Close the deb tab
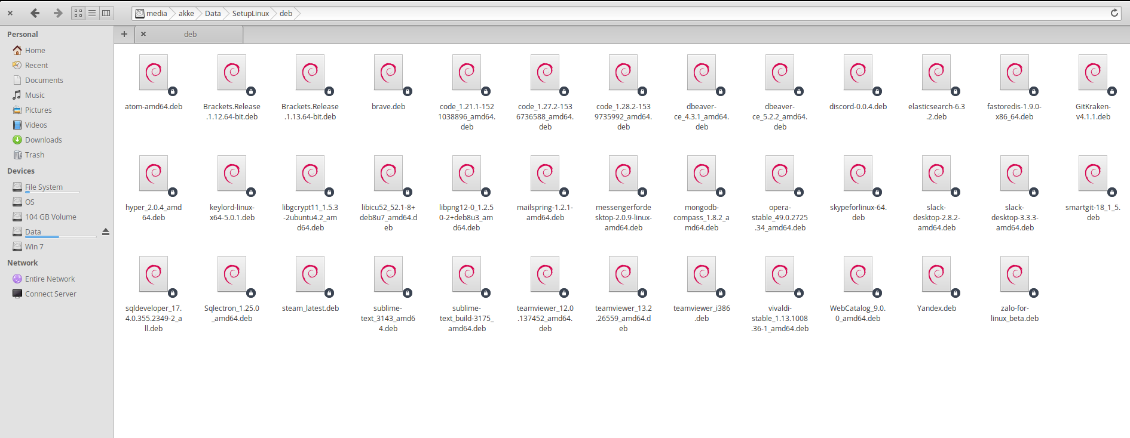 coord(143,34)
